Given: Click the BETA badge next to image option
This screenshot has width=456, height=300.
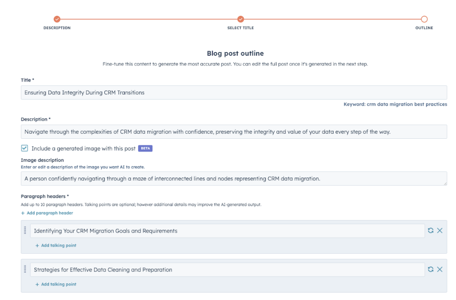Looking at the screenshot, I should point(145,149).
